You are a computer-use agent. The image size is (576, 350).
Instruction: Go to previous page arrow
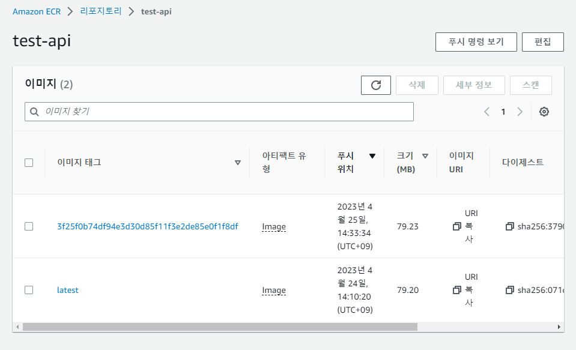coord(487,112)
